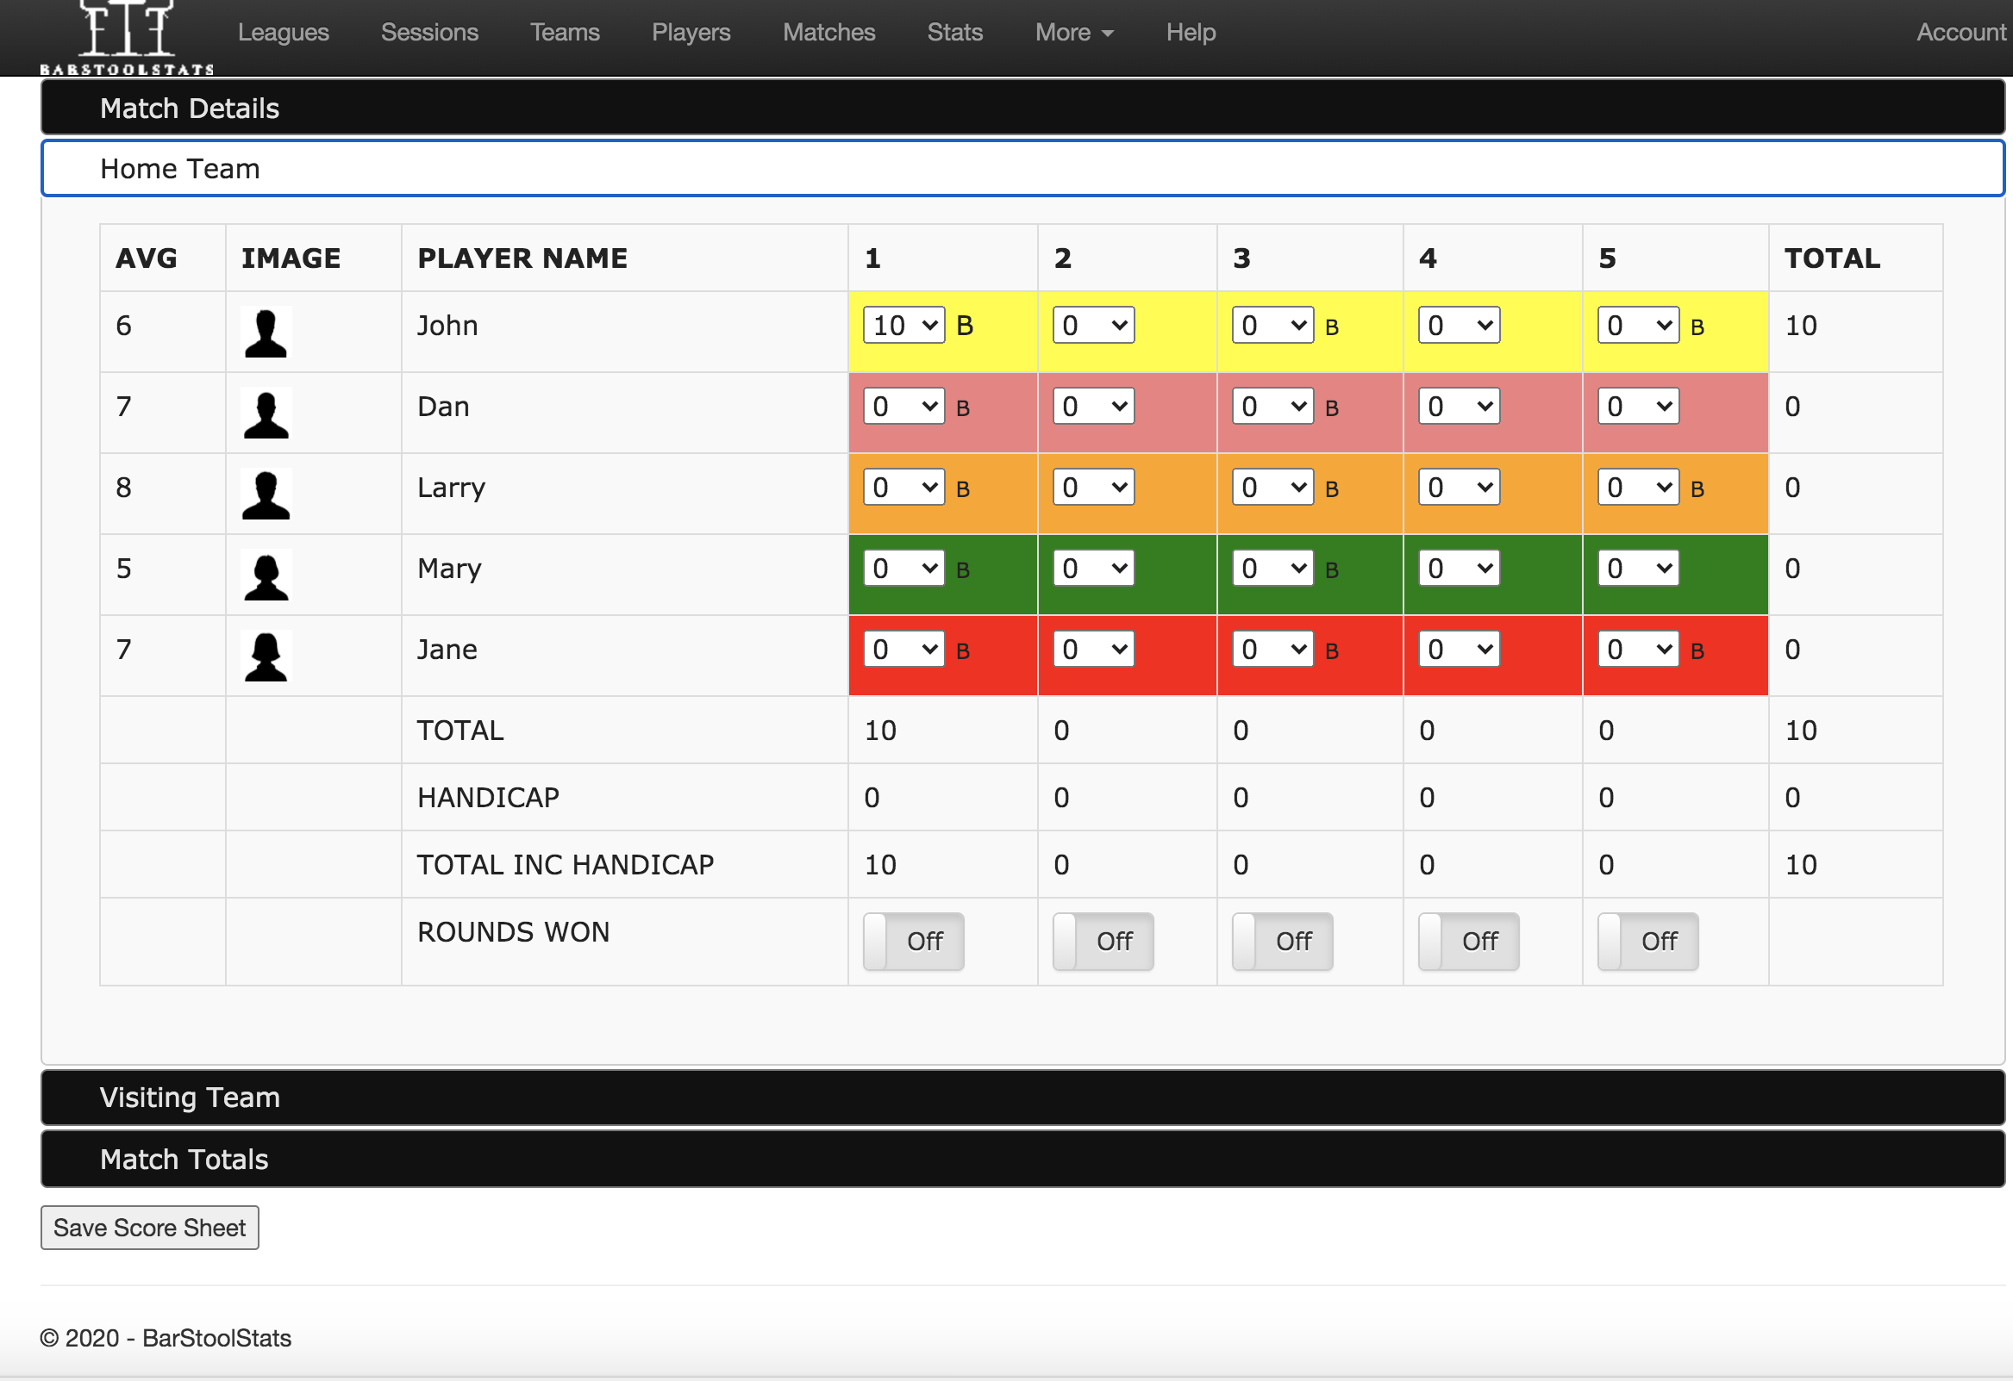Open John's round 1 score dropdown
The width and height of the screenshot is (2013, 1381).
(x=903, y=325)
